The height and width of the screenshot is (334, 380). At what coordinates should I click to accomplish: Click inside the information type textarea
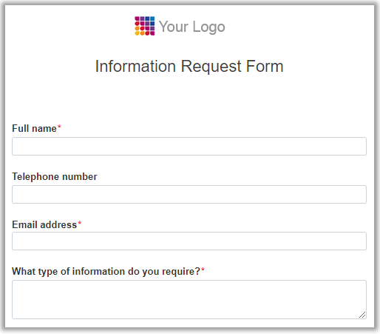point(189,299)
